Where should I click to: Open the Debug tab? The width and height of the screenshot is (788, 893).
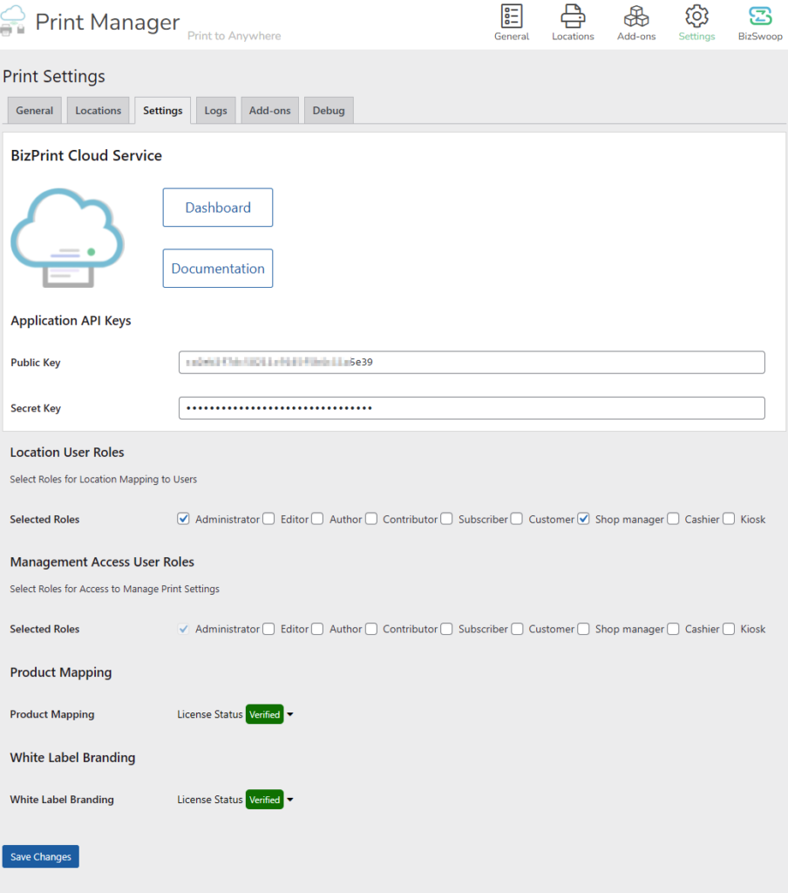[329, 111]
